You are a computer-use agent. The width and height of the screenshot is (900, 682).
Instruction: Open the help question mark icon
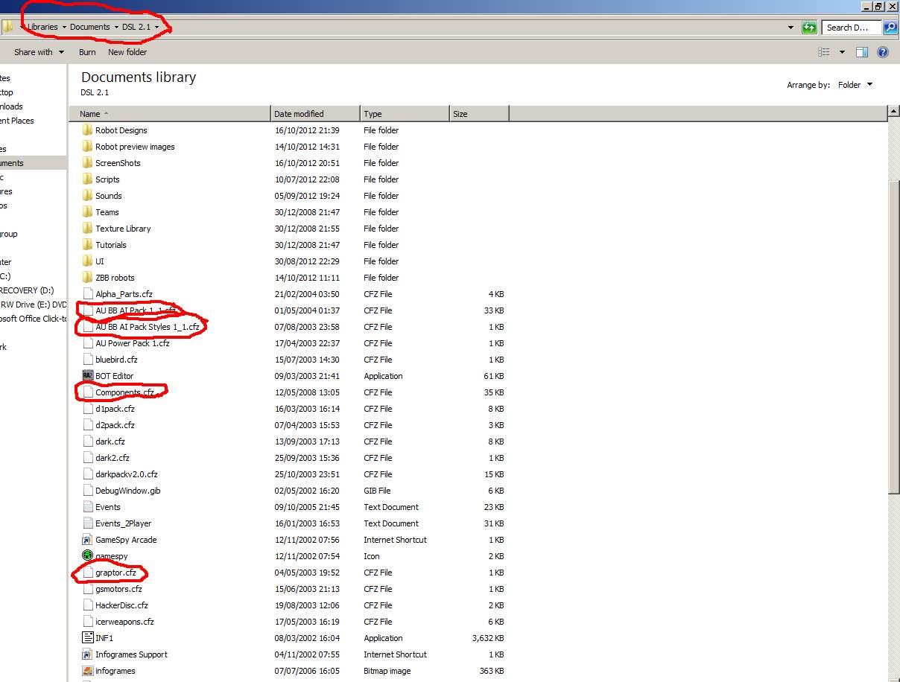[x=883, y=52]
